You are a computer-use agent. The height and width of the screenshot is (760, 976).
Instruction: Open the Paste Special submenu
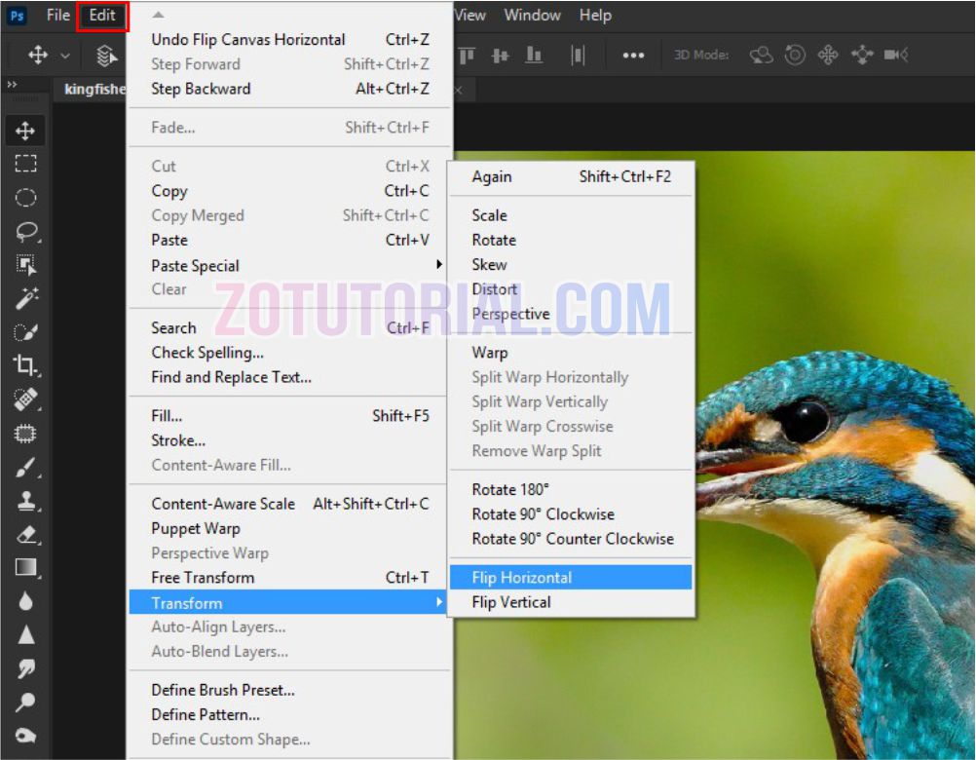[195, 265]
